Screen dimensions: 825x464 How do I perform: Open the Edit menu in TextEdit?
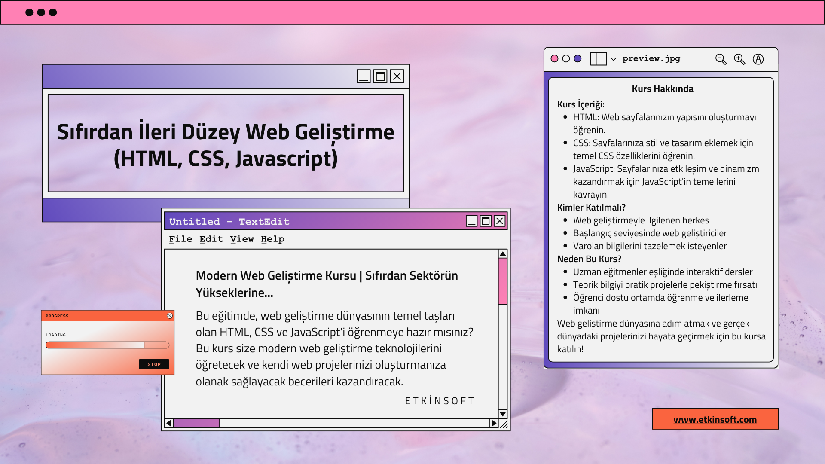point(211,239)
